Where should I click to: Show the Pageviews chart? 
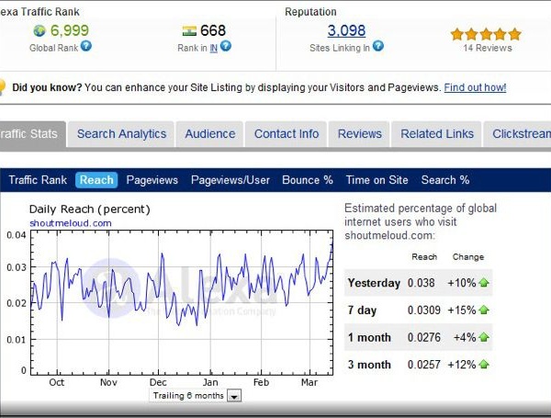point(152,180)
